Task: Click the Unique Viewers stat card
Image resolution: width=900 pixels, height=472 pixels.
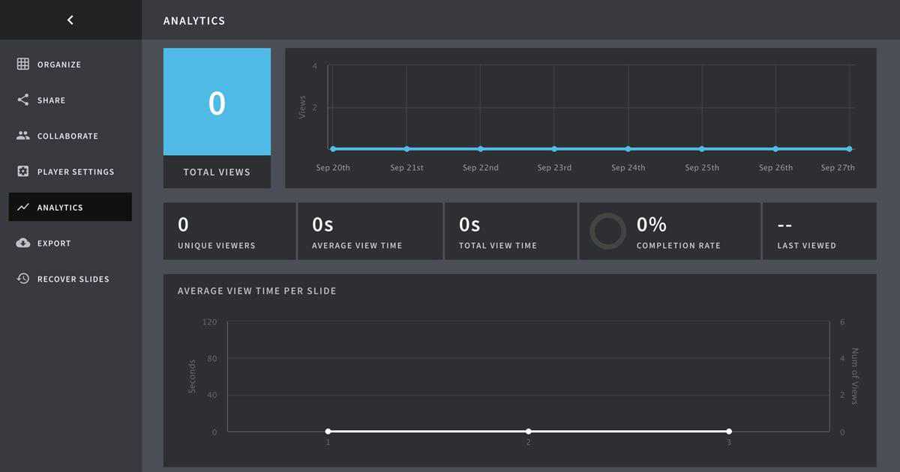Action: tap(229, 232)
